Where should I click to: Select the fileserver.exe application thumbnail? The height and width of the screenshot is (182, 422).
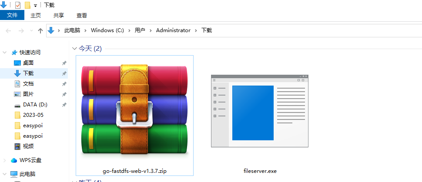(260, 111)
